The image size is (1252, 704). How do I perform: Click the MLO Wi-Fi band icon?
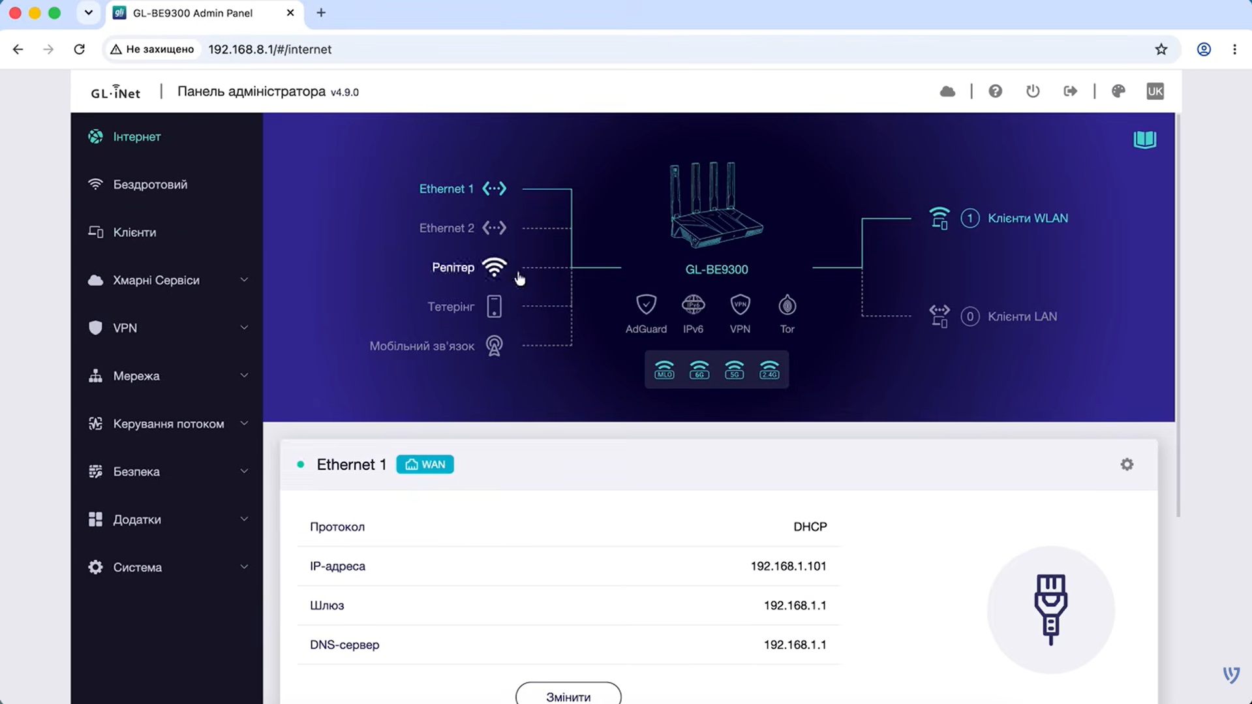(664, 370)
